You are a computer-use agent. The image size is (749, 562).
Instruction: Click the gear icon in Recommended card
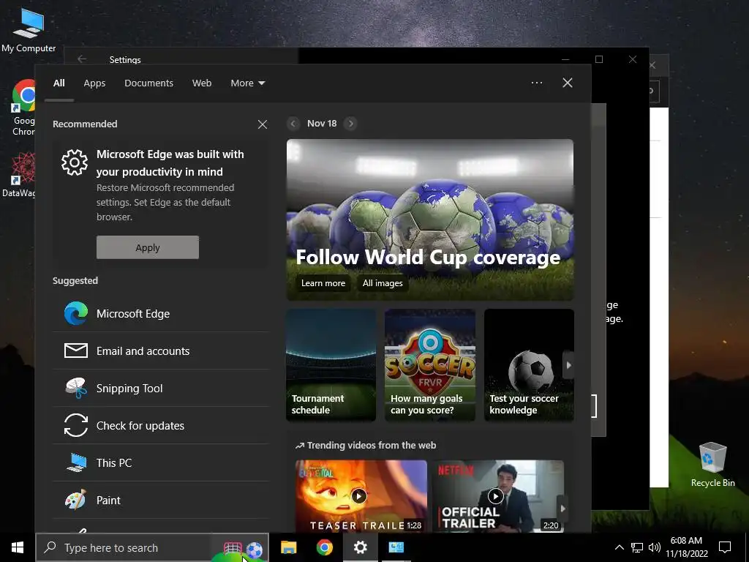pyautogui.click(x=75, y=162)
